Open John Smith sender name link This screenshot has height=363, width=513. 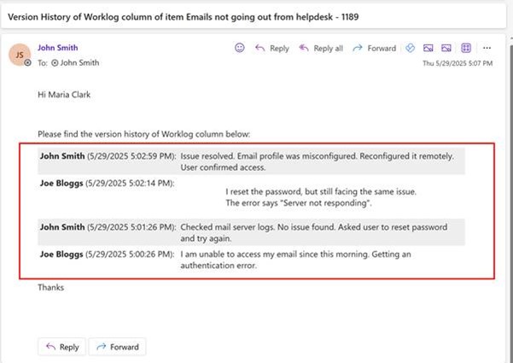57,48
